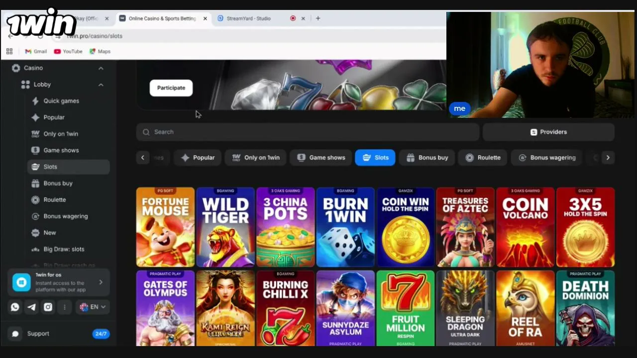Launch the Kami Reign Ultra Mode tile
The height and width of the screenshot is (358, 637).
tap(225, 308)
